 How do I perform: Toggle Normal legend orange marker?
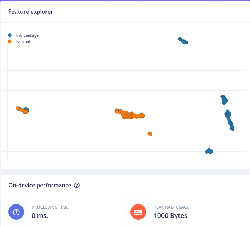10,41
